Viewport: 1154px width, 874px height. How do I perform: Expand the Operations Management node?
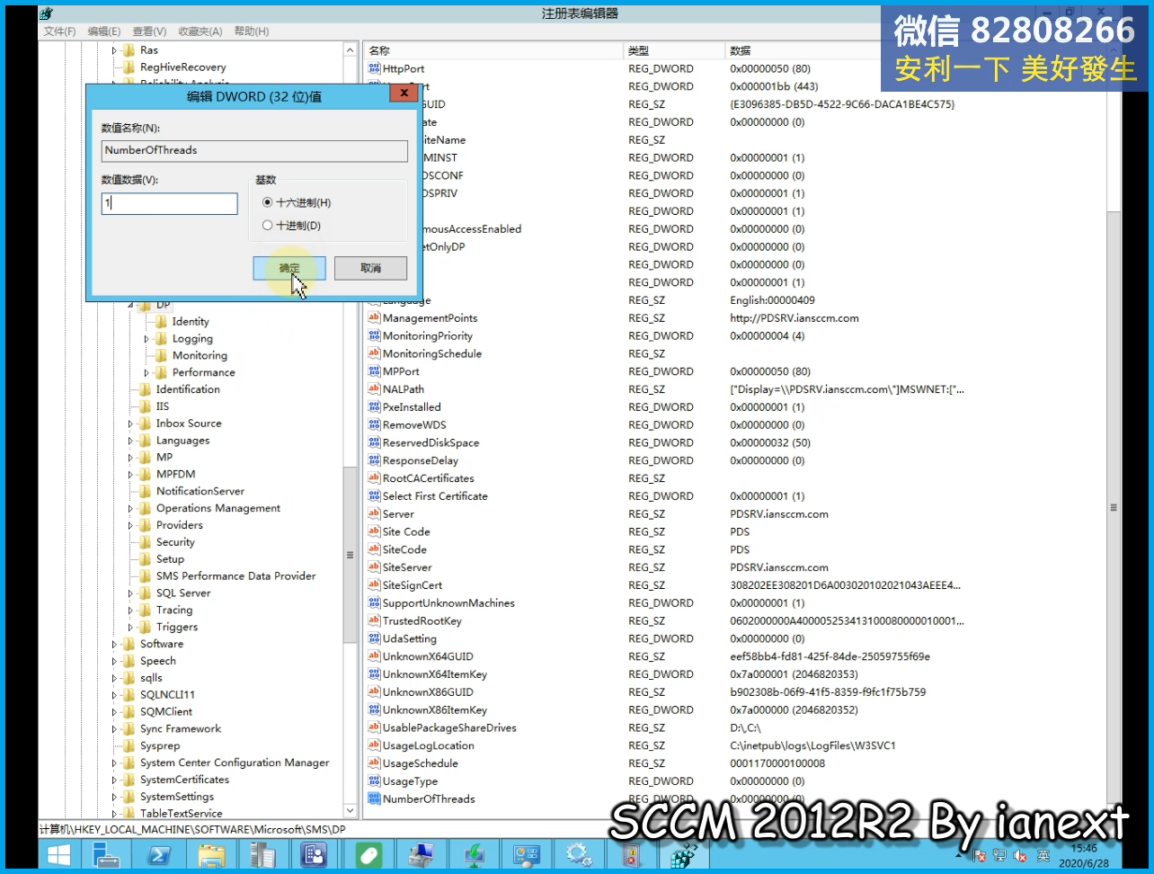tap(130, 508)
